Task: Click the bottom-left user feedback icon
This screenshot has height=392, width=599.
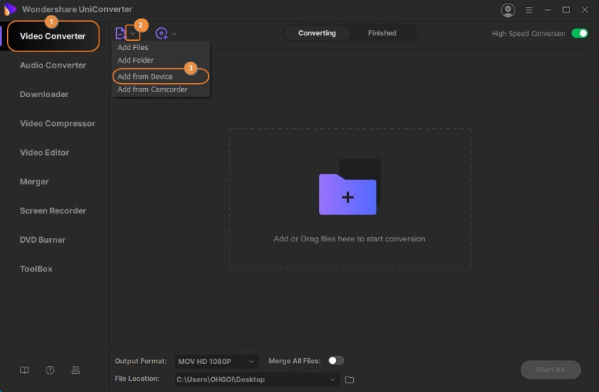Action: pos(75,370)
